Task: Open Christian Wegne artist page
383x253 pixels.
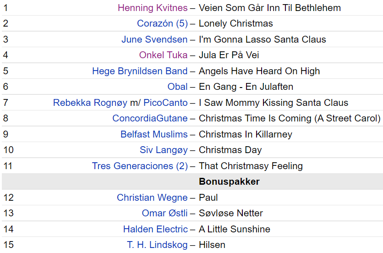Action: [x=152, y=198]
